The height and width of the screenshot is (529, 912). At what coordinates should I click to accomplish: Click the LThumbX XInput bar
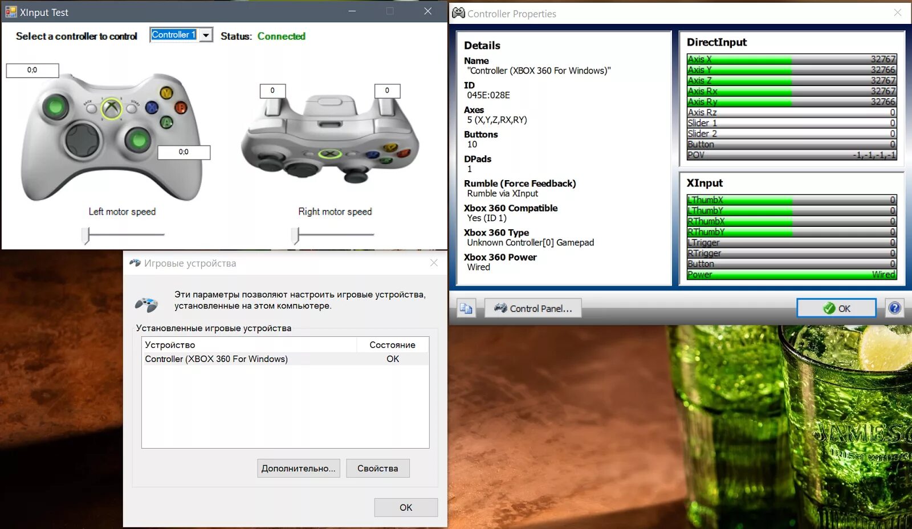[x=792, y=200]
